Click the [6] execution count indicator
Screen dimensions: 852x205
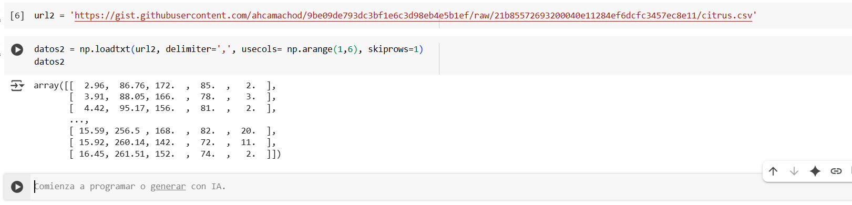pyautogui.click(x=17, y=16)
